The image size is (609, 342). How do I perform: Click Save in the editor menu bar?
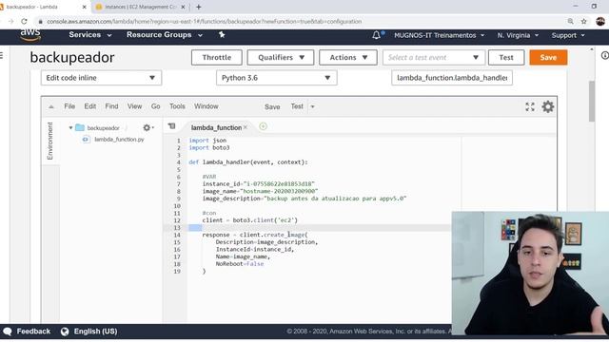[x=272, y=106]
